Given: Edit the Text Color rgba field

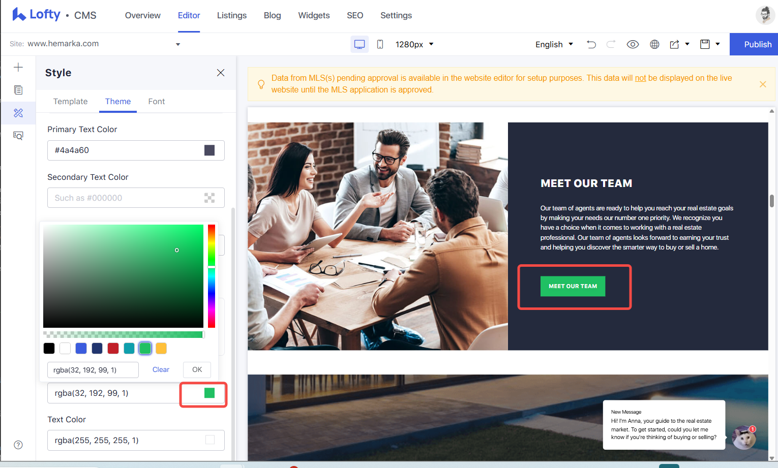Looking at the screenshot, I should pyautogui.click(x=136, y=440).
